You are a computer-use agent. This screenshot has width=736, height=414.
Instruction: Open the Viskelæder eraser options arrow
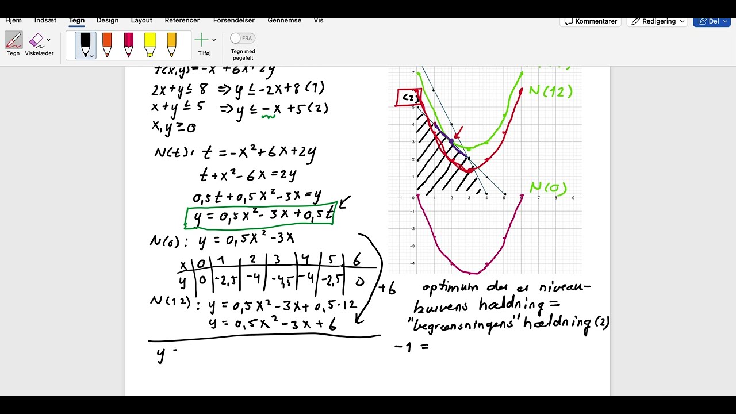[x=49, y=40]
